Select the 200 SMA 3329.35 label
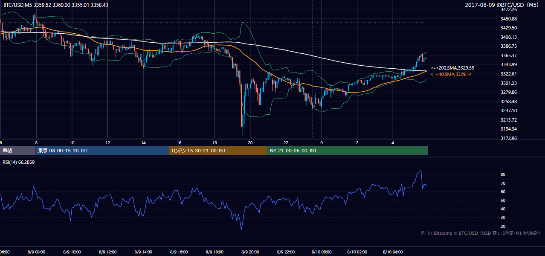Image resolution: width=545 pixels, height=256 pixels. [452, 68]
